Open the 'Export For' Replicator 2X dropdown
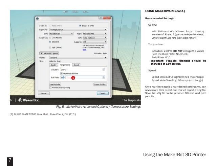Screen dimensions: 216x166 tap(78, 30)
